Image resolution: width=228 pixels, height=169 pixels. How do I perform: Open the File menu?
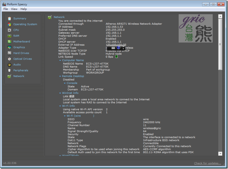[5, 9]
